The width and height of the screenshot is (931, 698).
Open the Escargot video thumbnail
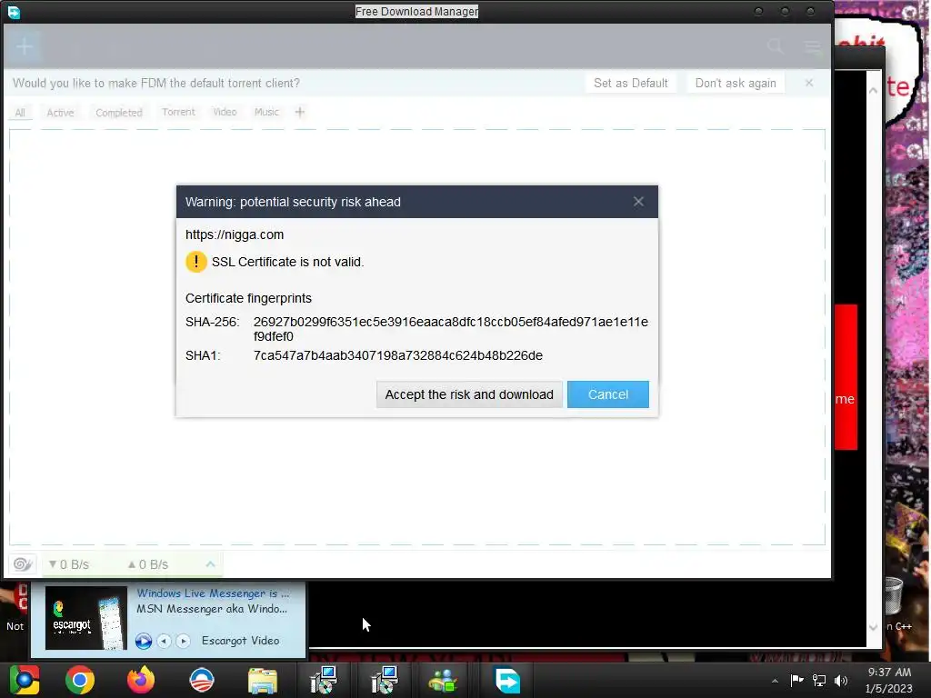point(86,618)
